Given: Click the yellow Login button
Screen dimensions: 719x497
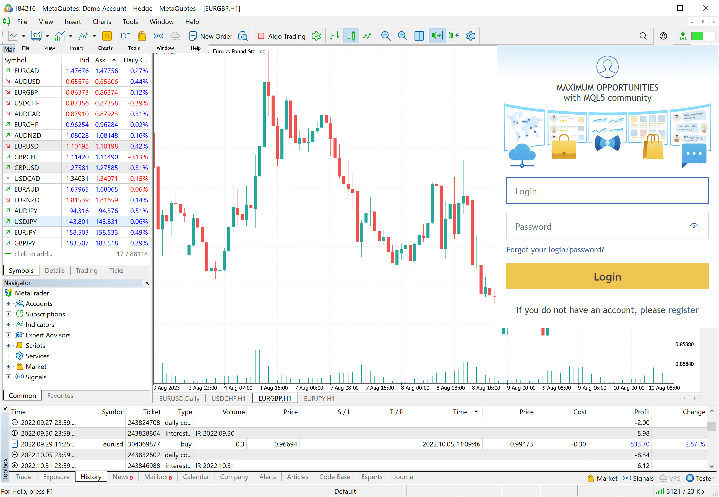Looking at the screenshot, I should click(x=607, y=276).
